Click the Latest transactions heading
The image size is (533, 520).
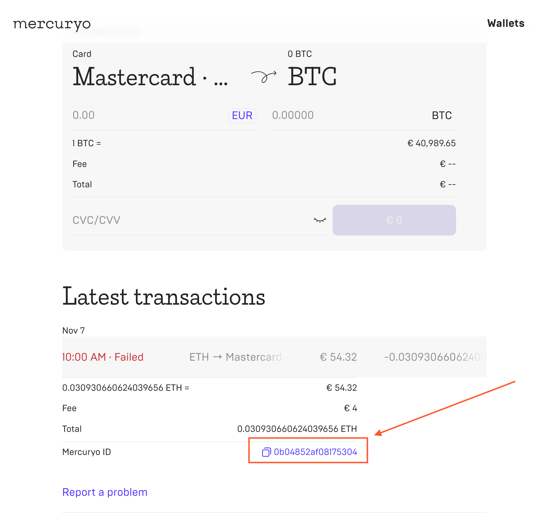[164, 296]
